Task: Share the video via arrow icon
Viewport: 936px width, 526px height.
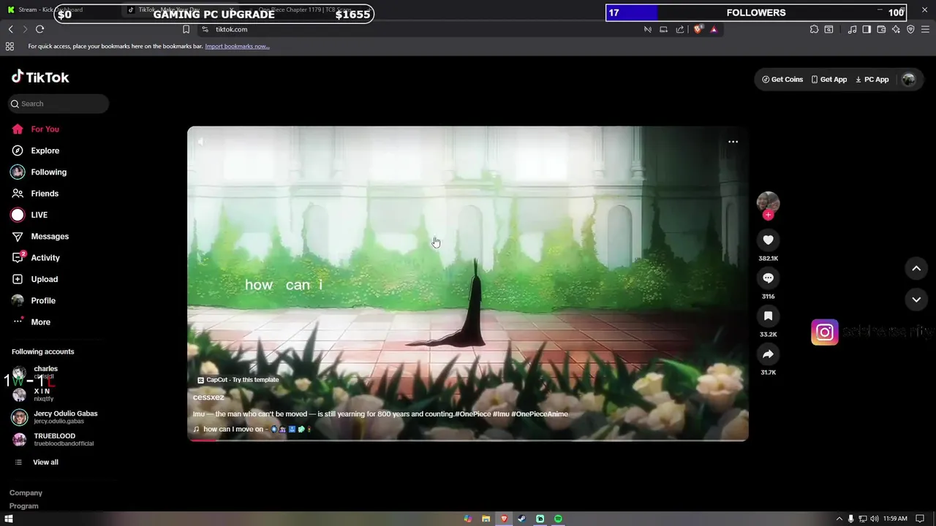Action: coord(768,354)
